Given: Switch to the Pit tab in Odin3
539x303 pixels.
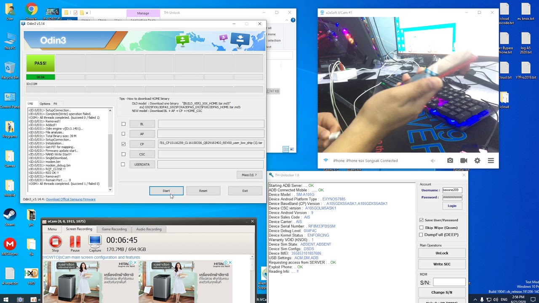Looking at the screenshot, I should (x=55, y=104).
